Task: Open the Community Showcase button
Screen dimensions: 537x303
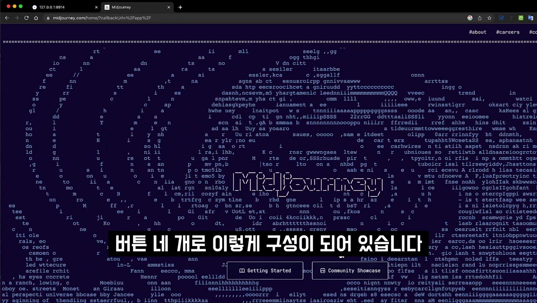Action: [350, 271]
